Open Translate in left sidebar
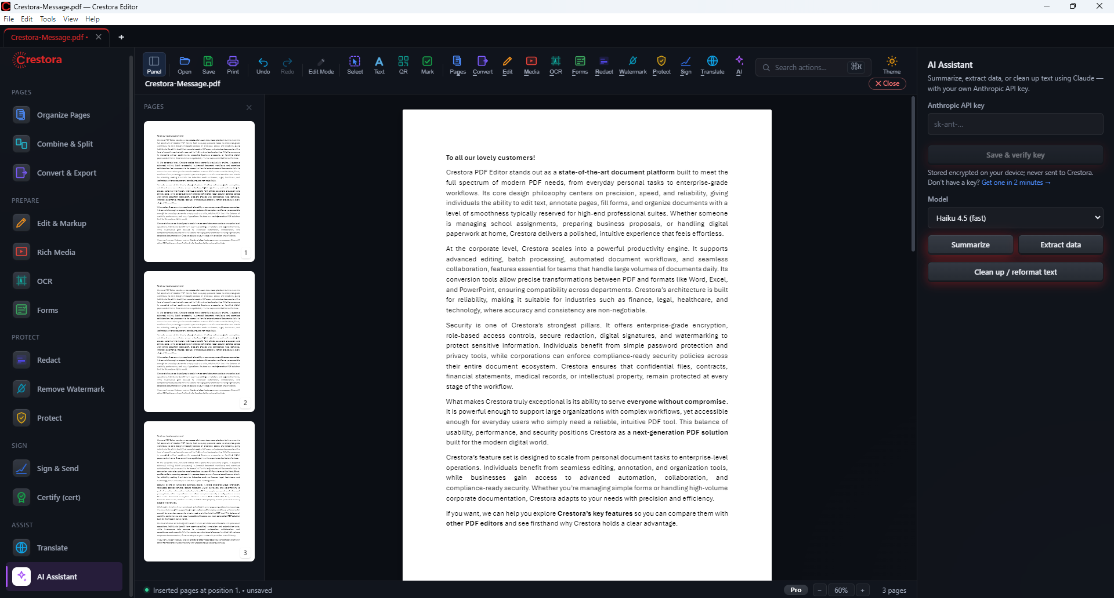Image resolution: width=1114 pixels, height=598 pixels. coord(64,548)
